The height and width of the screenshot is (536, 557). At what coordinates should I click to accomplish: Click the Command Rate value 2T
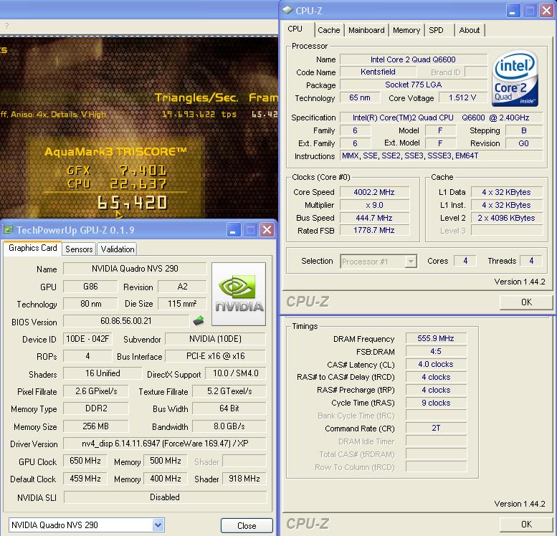(436, 428)
